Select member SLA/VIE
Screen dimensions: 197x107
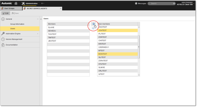(x=68, y=27)
